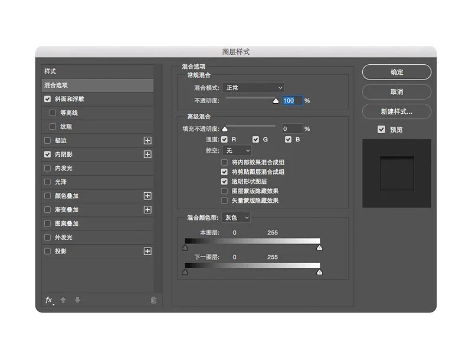Click the plus icon beside 内阴影
Viewport: 472px width, 359px height.
147,154
